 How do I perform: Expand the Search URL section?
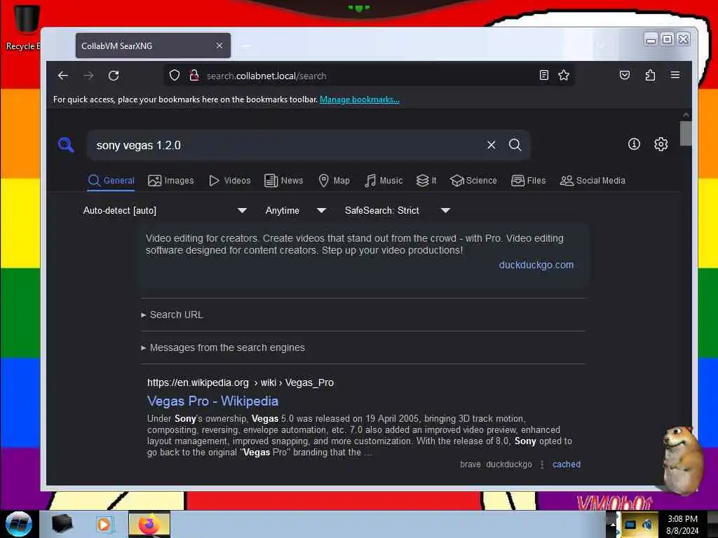pos(172,315)
